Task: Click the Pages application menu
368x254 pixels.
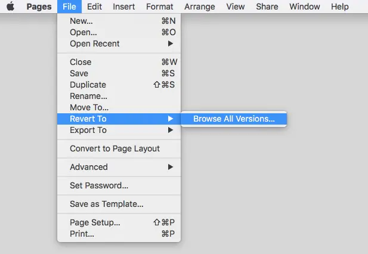Action: coord(39,7)
